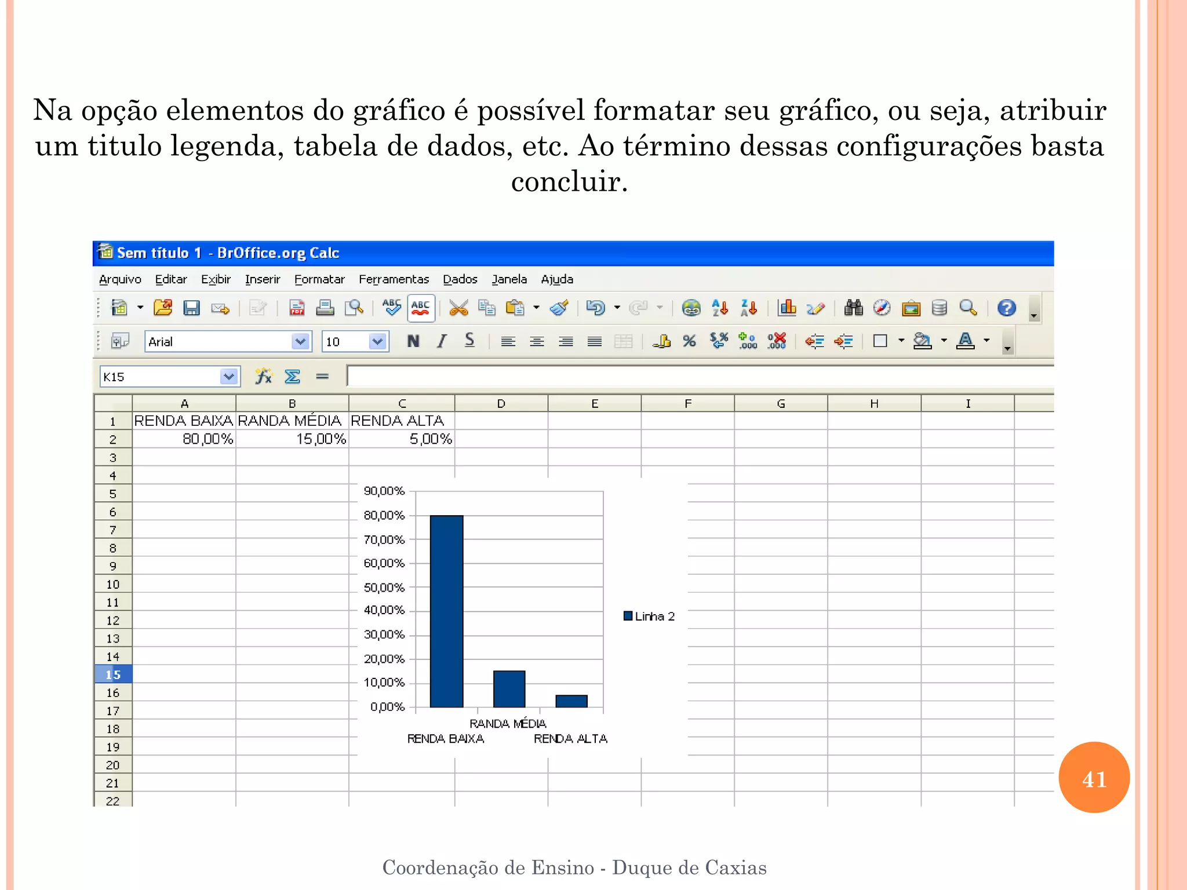Add decimal place icon
1187x890 pixels.
pos(748,341)
